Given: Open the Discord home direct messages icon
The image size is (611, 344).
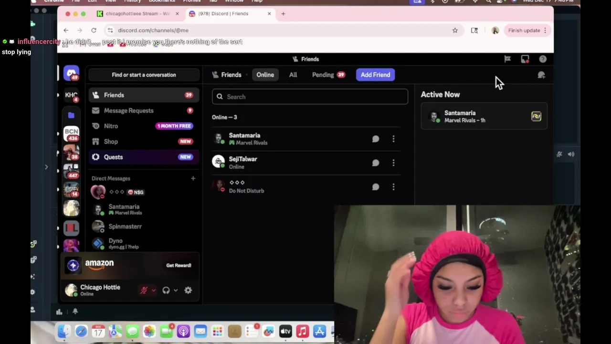Looking at the screenshot, I should 71,74.
